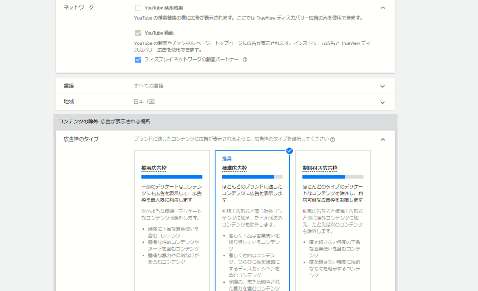Click the 著しく性的なコンテンツ bullet in standard card
The width and height of the screenshot is (478, 291).
click(254, 265)
